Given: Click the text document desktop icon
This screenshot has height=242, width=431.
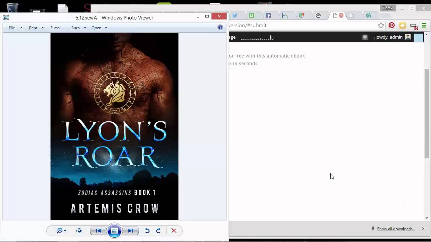Looking at the screenshot, I should pos(63,8).
